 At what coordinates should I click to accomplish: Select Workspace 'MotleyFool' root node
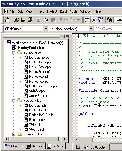[38, 43]
